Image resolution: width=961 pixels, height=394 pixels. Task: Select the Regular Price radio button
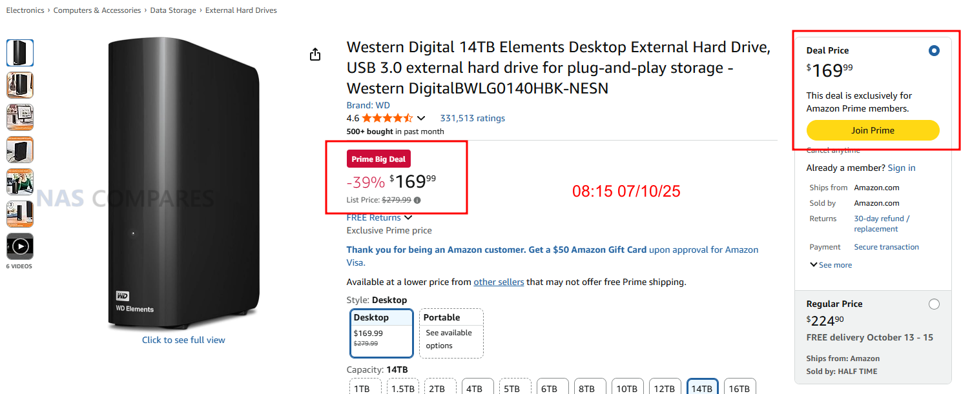coord(934,304)
